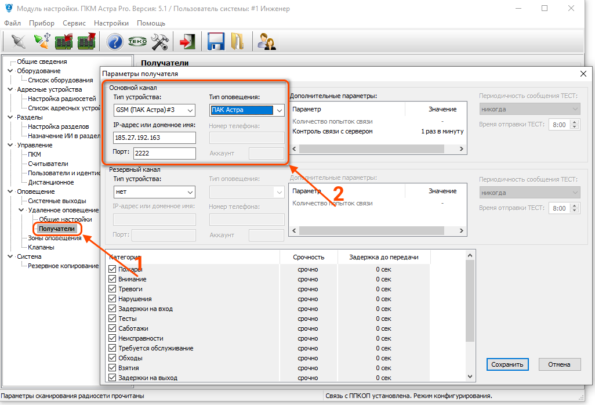This screenshot has width=595, height=405.
Task: Uncheck the Внимание category checkbox
Action: click(113, 279)
